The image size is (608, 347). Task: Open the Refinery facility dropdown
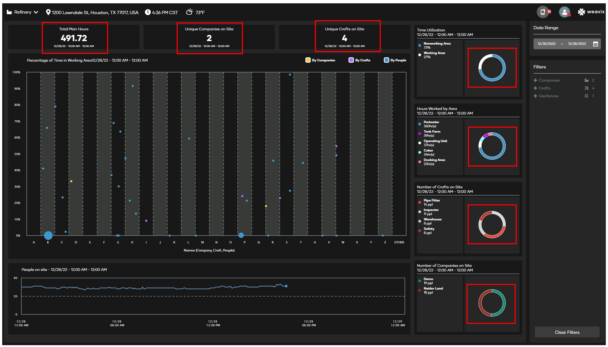pos(22,12)
